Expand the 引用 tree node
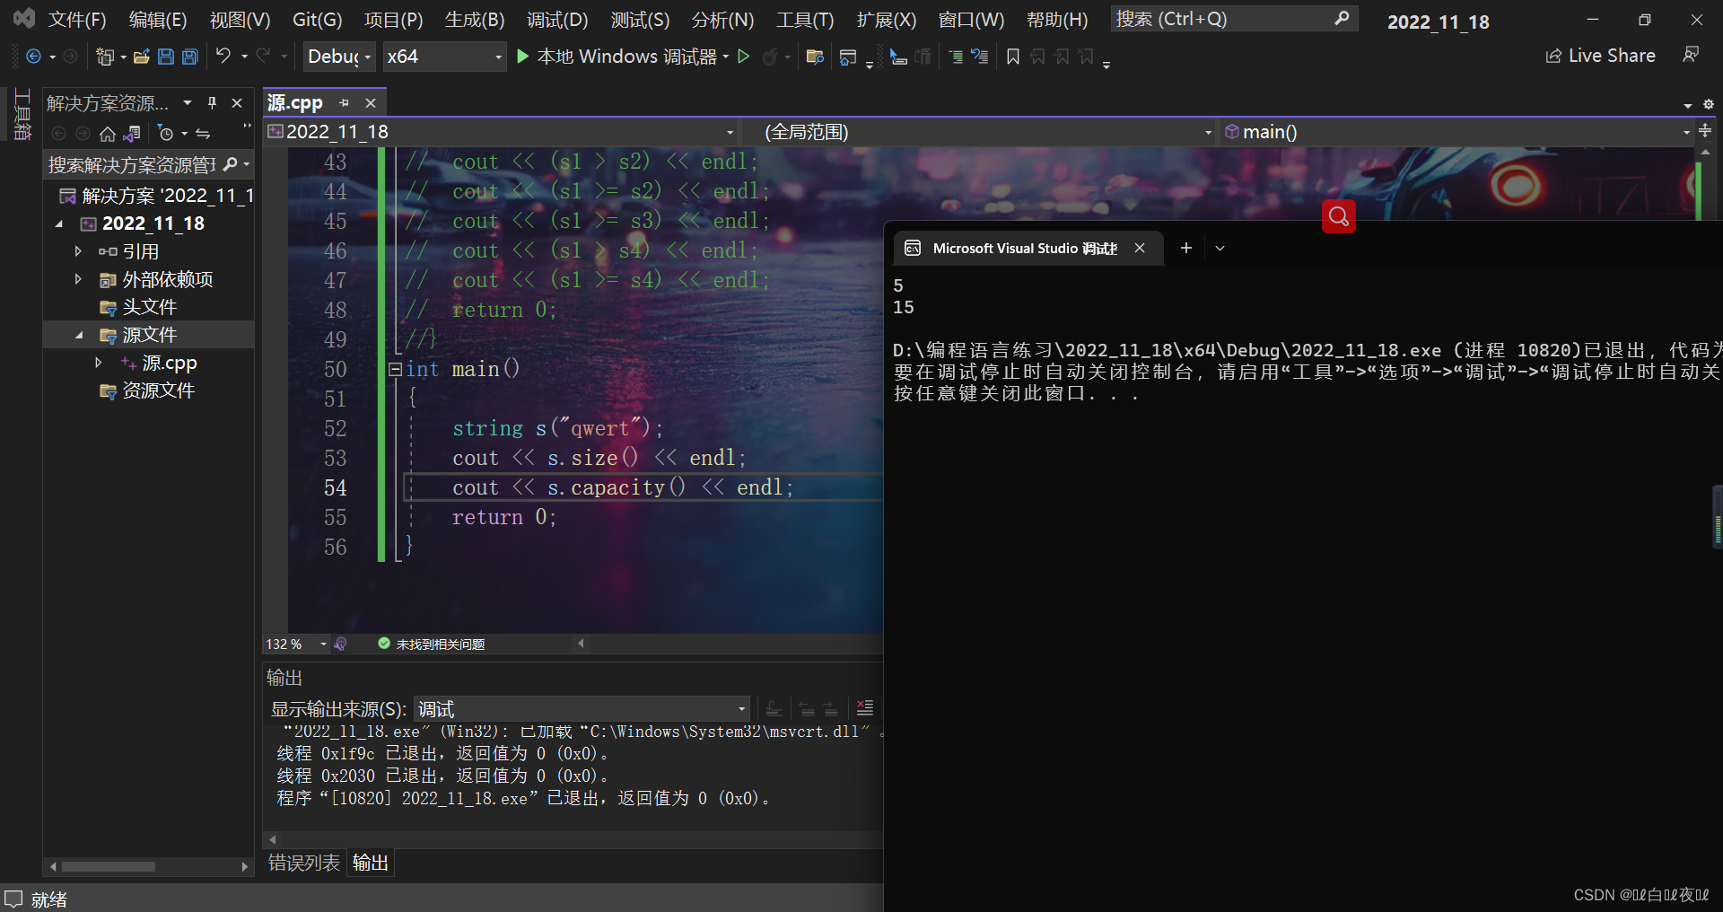This screenshot has height=912, width=1723. pyautogui.click(x=78, y=251)
